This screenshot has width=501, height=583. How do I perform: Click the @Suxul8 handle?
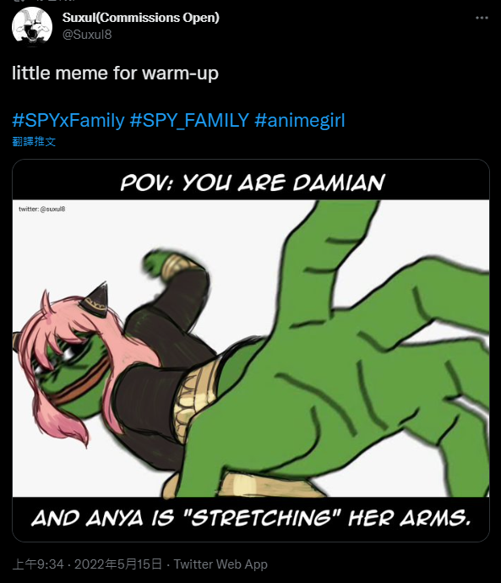(x=87, y=35)
